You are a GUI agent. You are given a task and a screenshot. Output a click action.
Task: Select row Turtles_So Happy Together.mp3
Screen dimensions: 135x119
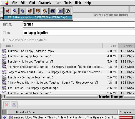click(x=67, y=56)
